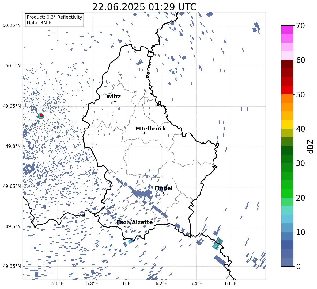Click the large echo patch west of Findel
This screenshot has width=317, height=289.
coord(142,194)
